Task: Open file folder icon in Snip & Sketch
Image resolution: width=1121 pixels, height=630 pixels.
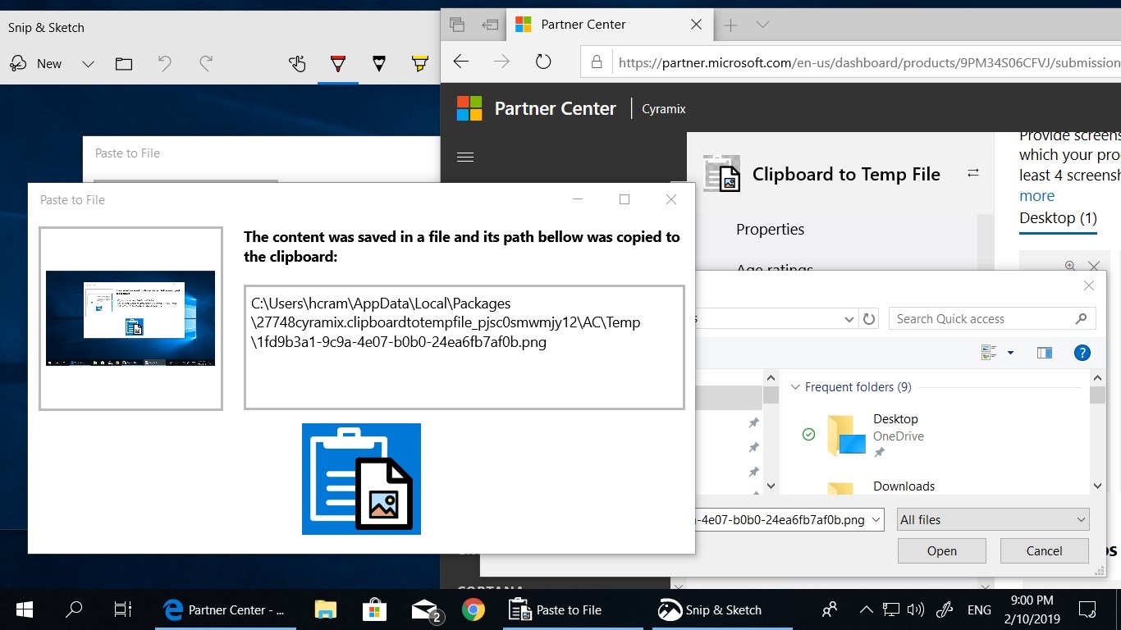Action: tap(124, 64)
